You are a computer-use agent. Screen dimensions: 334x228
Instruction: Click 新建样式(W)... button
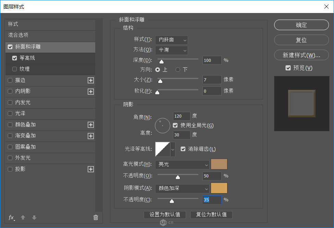tap(301, 55)
